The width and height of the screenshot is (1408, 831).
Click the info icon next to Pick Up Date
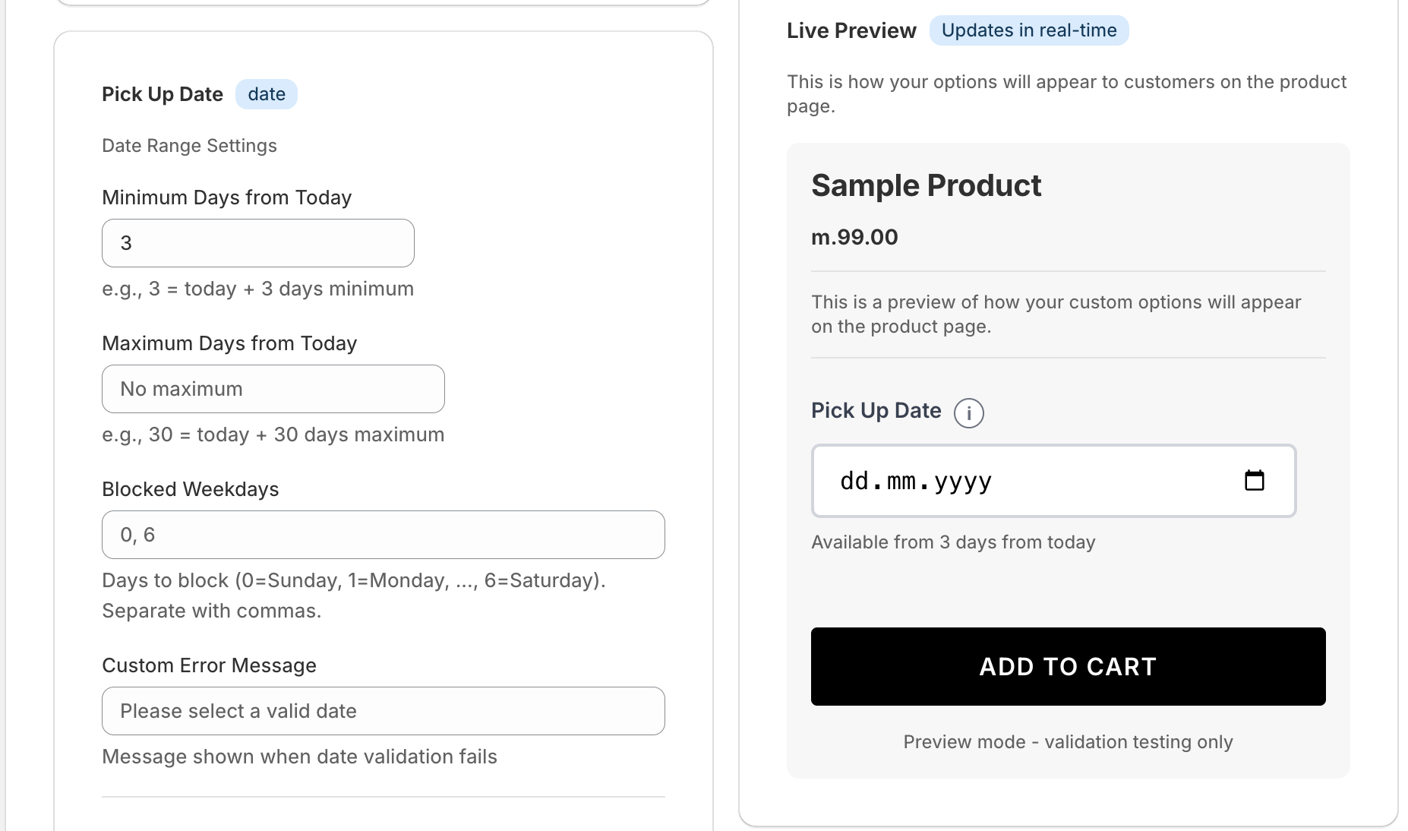tap(970, 413)
